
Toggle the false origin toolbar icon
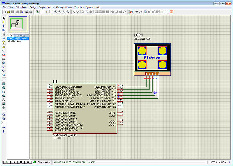pos(47,12)
